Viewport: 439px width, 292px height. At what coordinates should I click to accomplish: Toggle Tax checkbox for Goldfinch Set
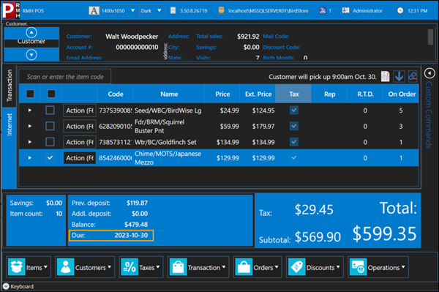click(x=293, y=142)
